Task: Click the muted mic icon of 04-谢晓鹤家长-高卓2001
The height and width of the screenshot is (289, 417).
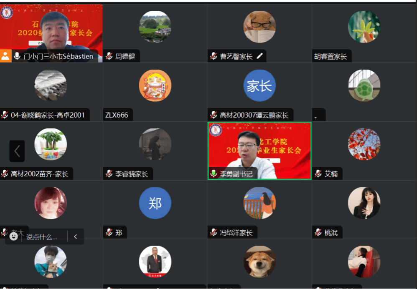Action: click(5, 115)
